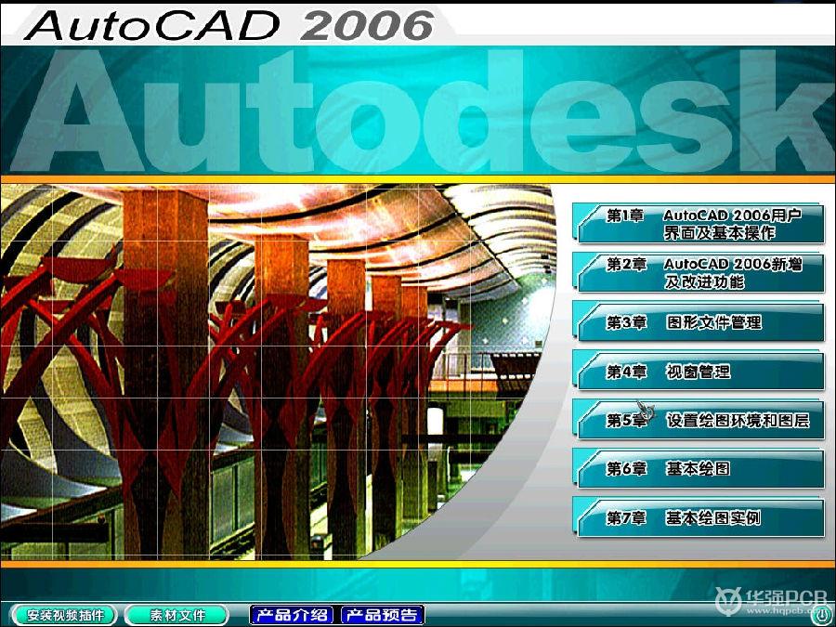Screen dimensions: 836x627
Task: Click the 第7章 chapter number label
Action: 627,518
